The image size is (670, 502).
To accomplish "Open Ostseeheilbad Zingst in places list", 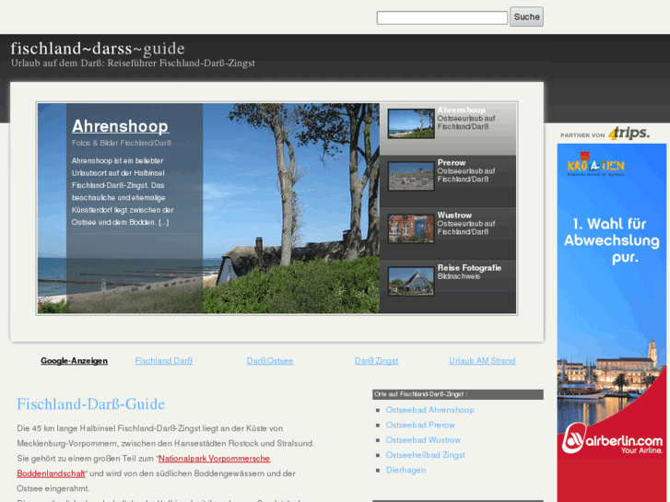I will pyautogui.click(x=425, y=455).
